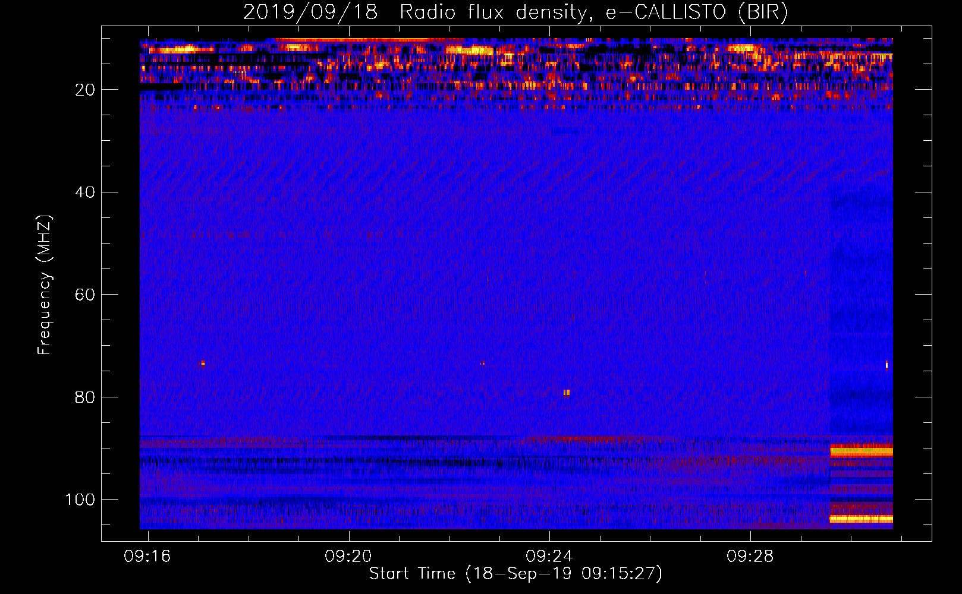962x594 pixels.
Task: Click the 20 frequency tick label
Action: (85, 90)
